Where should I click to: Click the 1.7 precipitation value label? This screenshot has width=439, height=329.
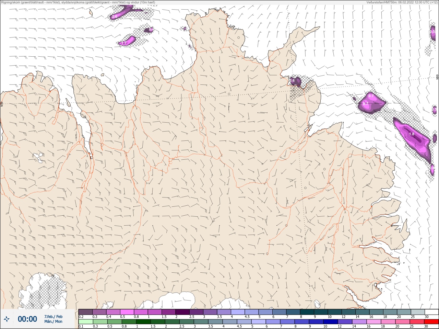[x=124, y=43]
